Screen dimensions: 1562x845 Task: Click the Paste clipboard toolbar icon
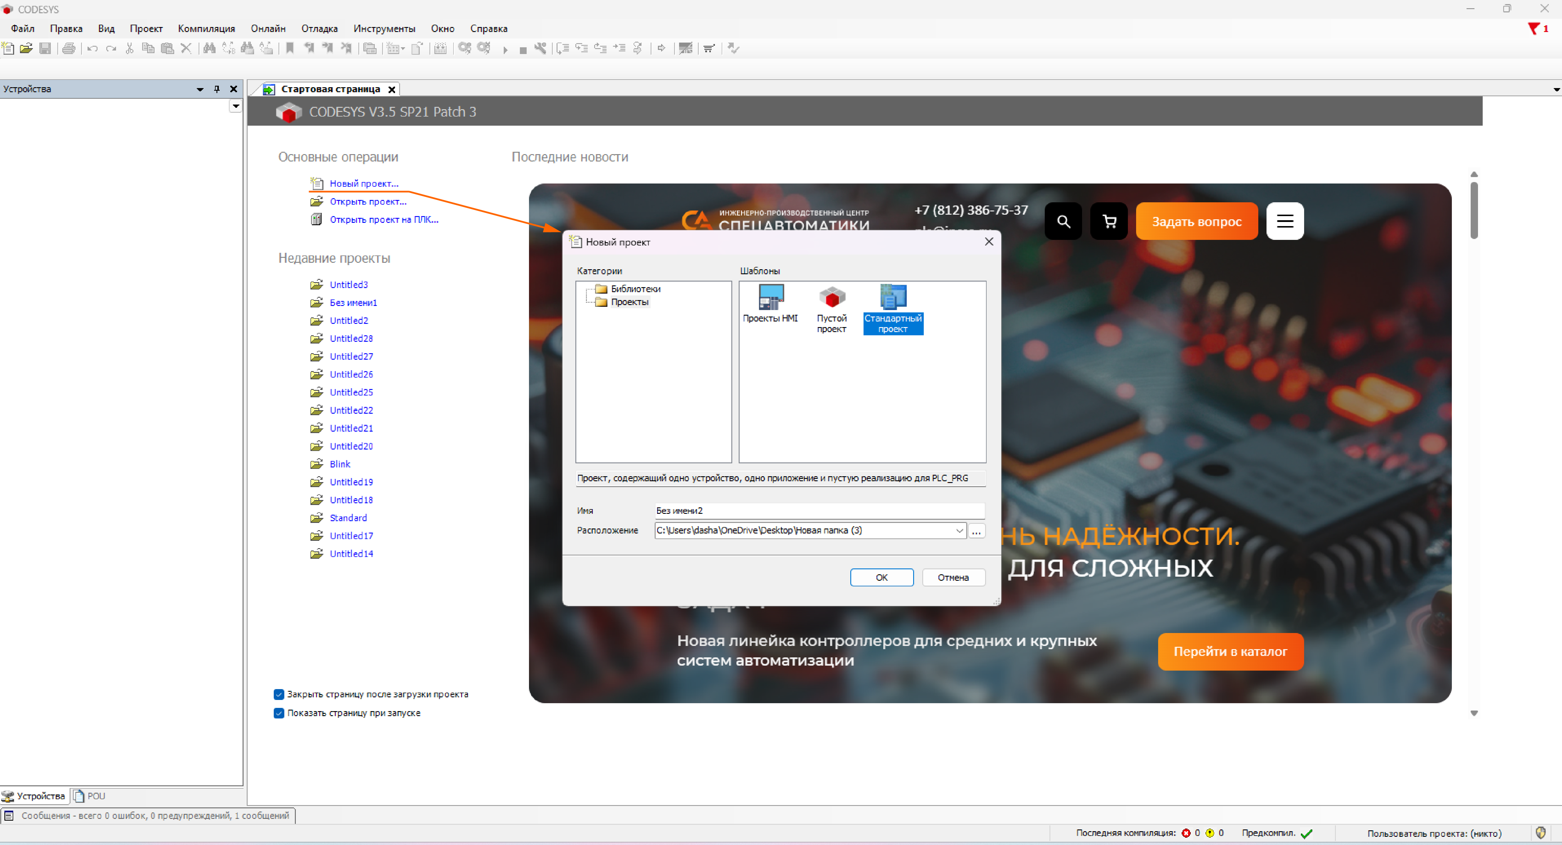point(167,48)
